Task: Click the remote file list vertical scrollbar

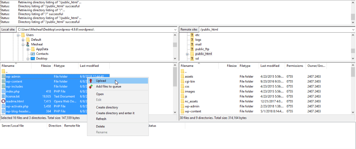Action: coord(353,89)
